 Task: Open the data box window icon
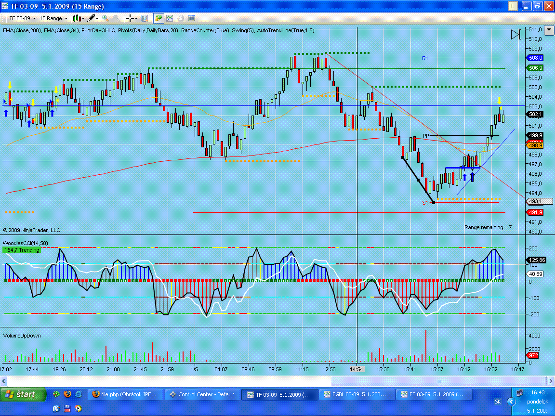(192, 18)
